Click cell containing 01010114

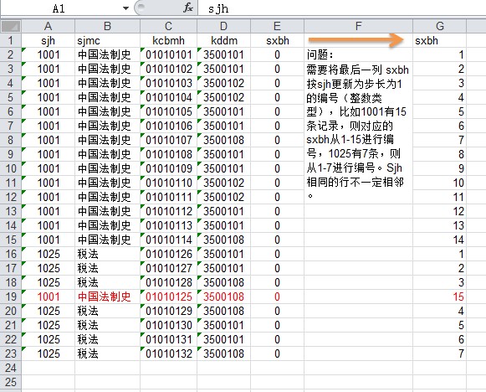point(168,240)
